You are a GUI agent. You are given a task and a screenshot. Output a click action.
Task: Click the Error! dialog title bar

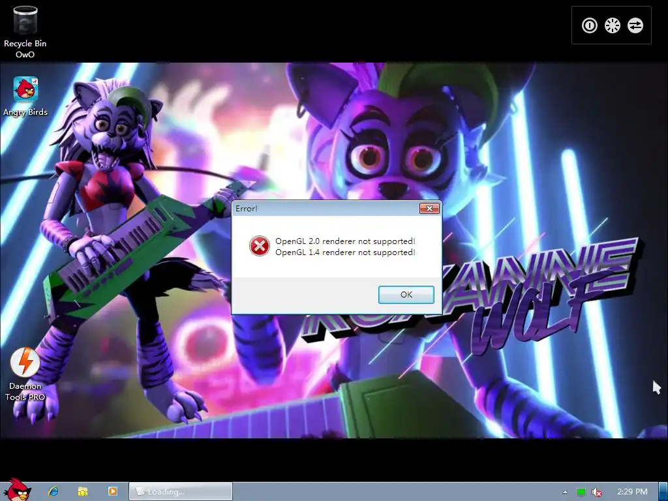point(326,208)
